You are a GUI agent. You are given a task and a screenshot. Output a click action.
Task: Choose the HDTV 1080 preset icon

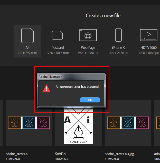click(148, 35)
